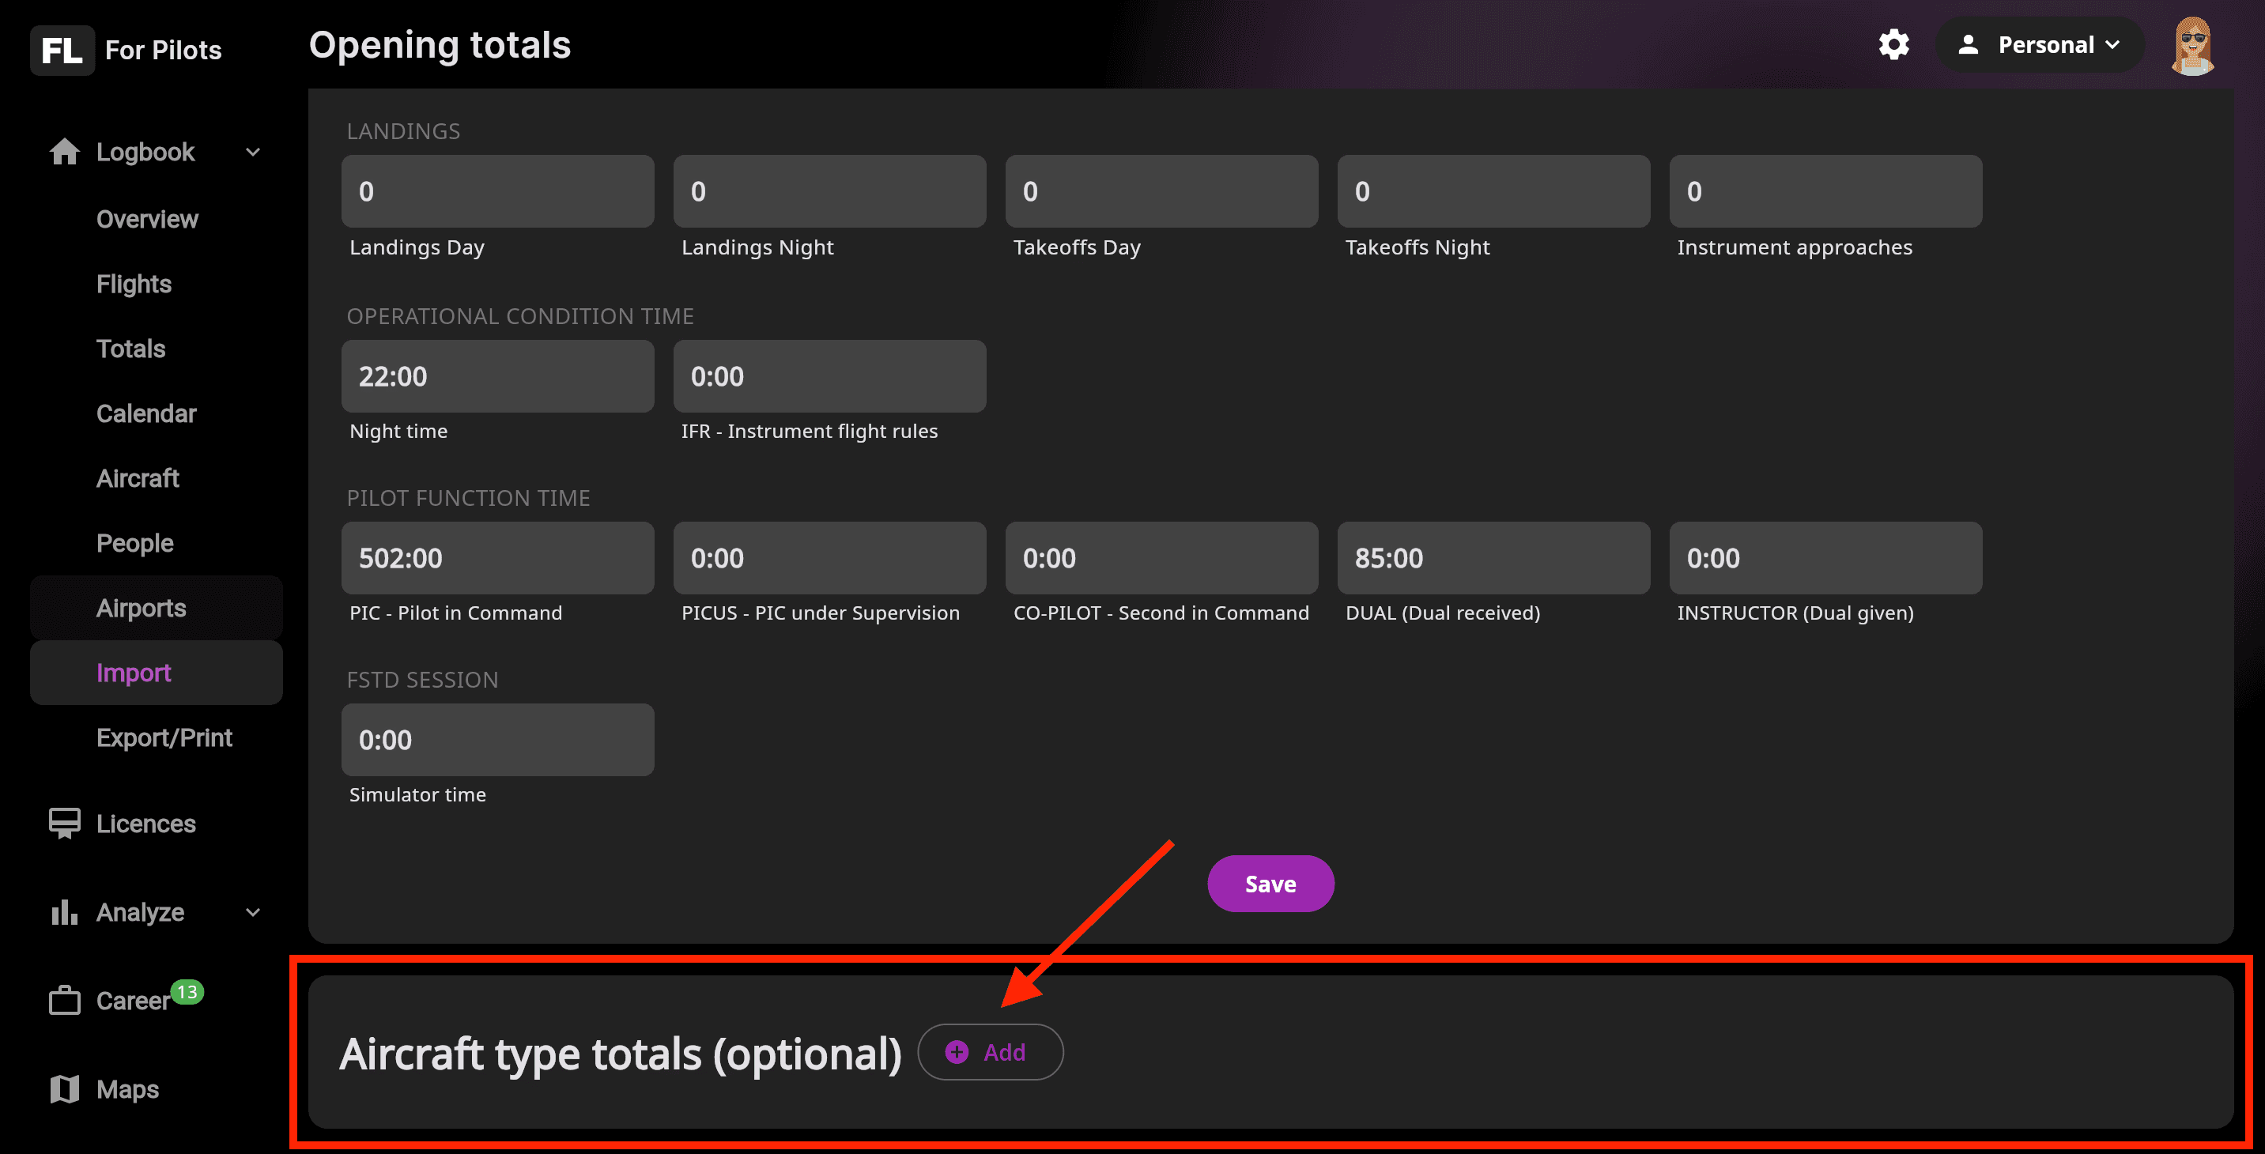This screenshot has width=2265, height=1154.
Task: Add an aircraft type total
Action: click(x=990, y=1052)
